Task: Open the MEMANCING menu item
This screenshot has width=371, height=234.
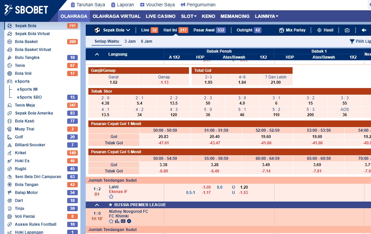Action: point(235,16)
